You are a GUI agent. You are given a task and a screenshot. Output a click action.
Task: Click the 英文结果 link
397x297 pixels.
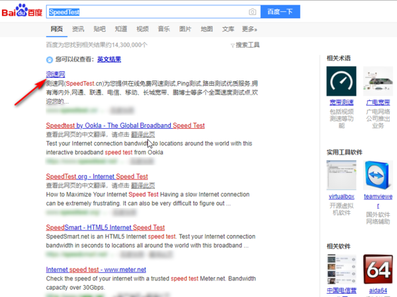pyautogui.click(x=109, y=59)
